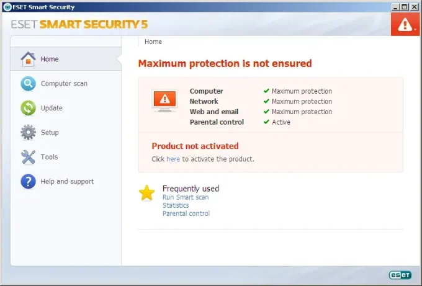
Task: Click the Computer scan magnifier icon
Action: tap(29, 84)
